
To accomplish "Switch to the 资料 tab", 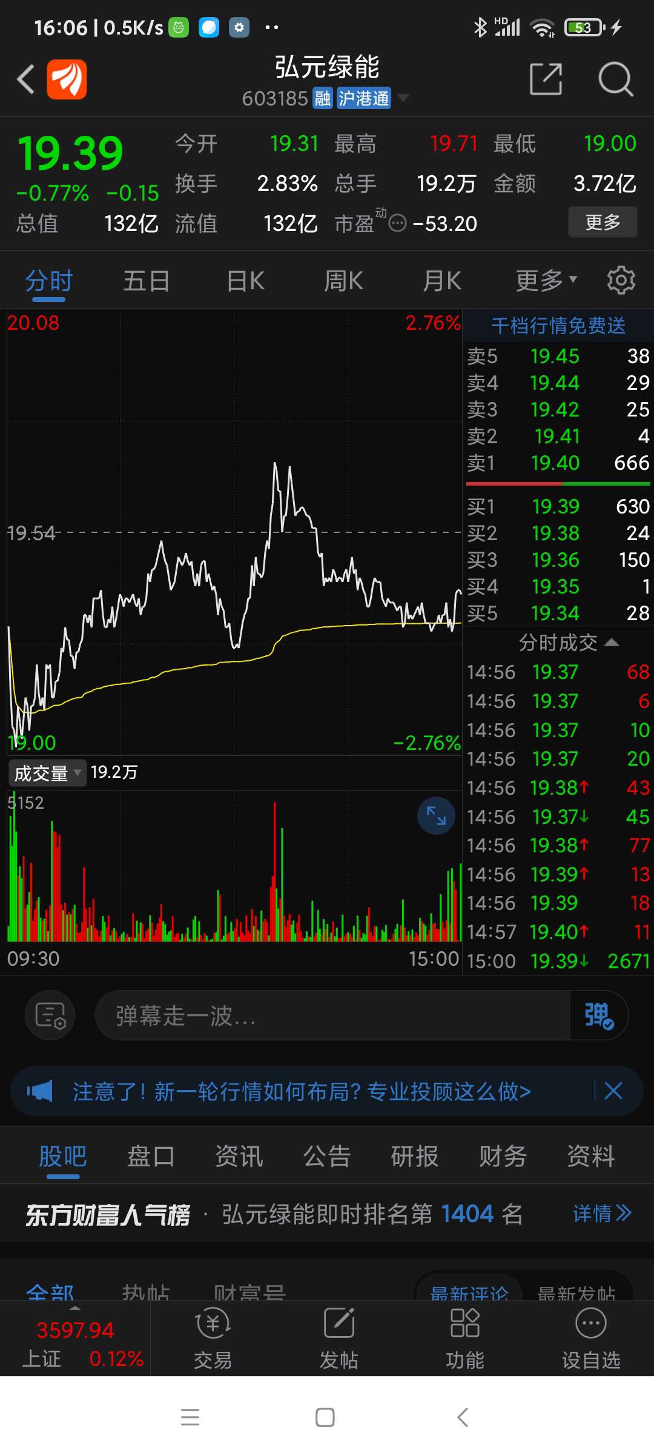I will coord(591,1156).
